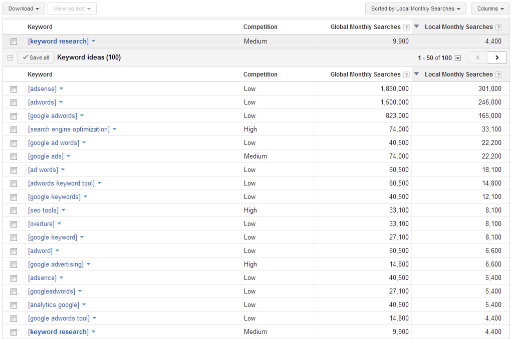The height and width of the screenshot is (339, 513).
Task: Open Sorted by Local Monthly Searches dropdown
Action: tap(415, 8)
